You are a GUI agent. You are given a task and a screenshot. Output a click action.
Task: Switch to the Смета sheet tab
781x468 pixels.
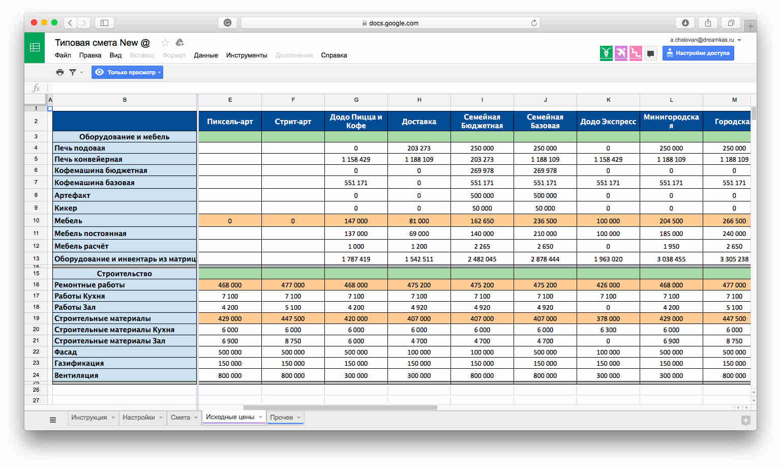pyautogui.click(x=181, y=418)
